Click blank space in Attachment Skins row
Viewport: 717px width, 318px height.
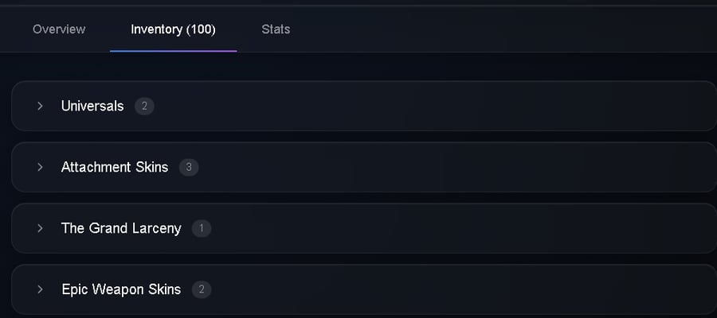[x=457, y=167]
